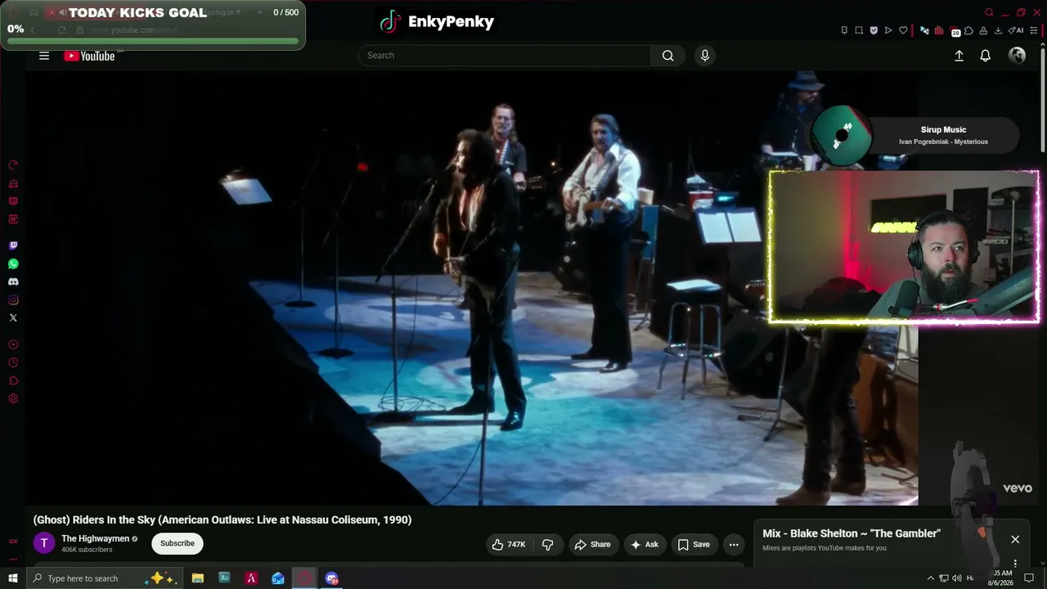Open the YouTube account avatar menu

click(x=1018, y=56)
